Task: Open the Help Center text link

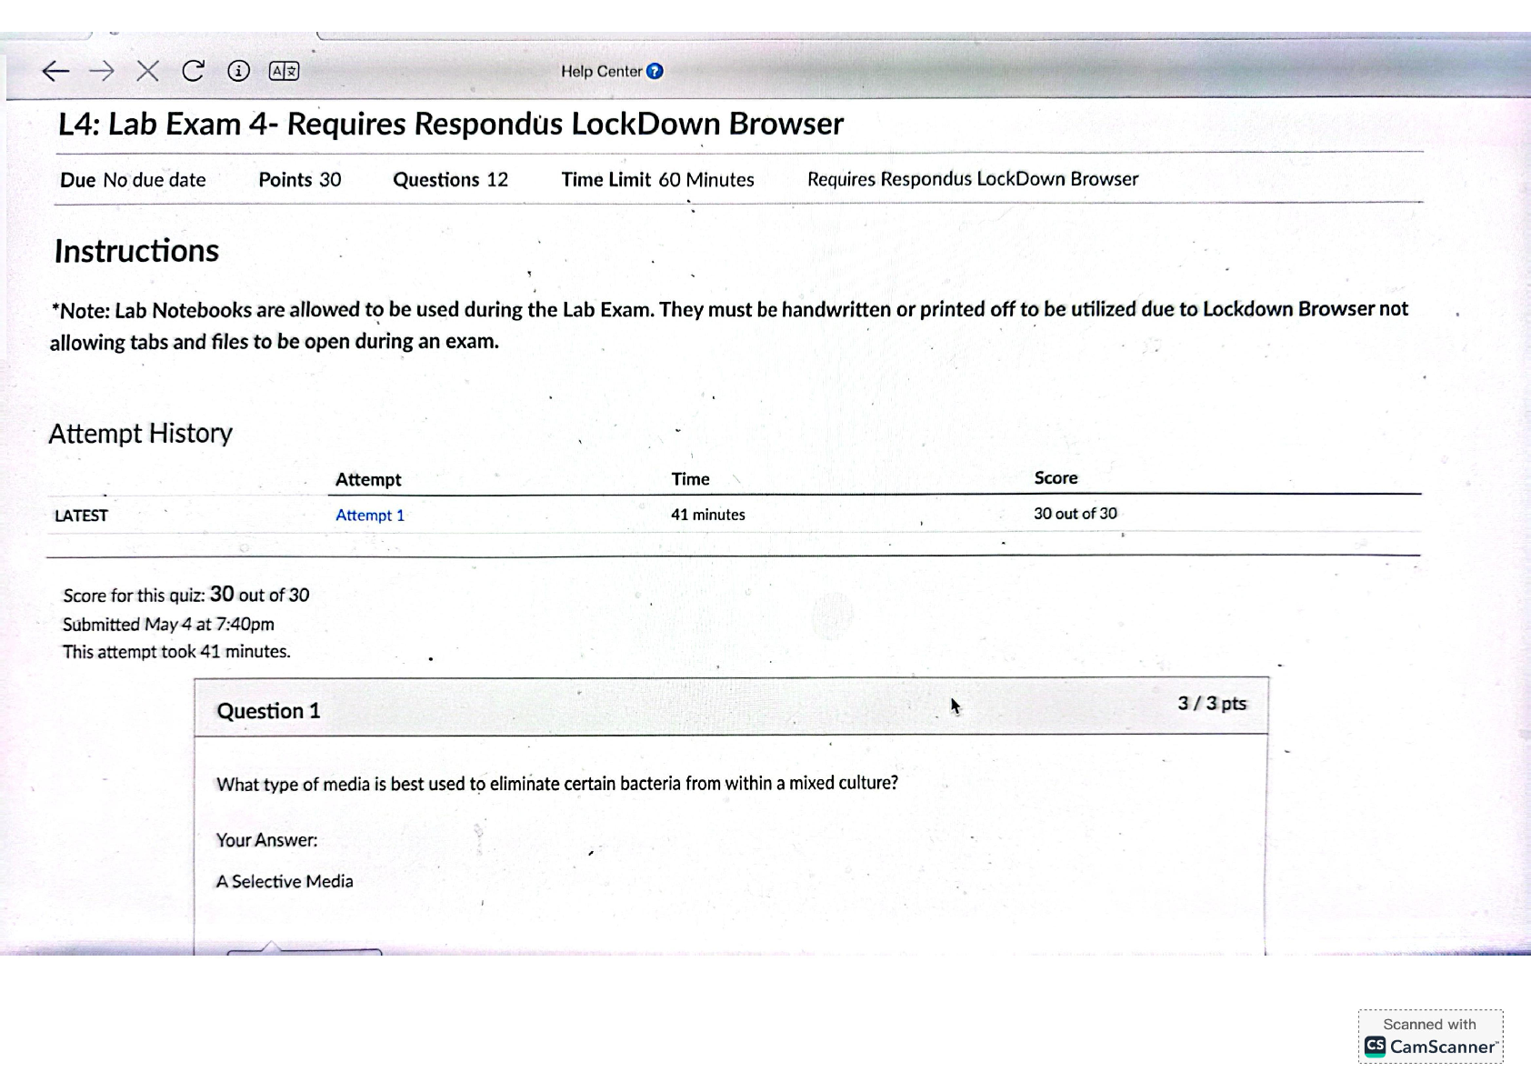Action: pos(601,71)
